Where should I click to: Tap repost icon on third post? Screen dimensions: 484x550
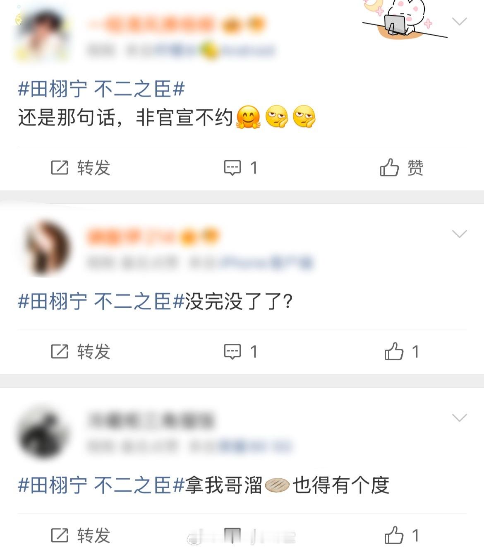(x=60, y=535)
